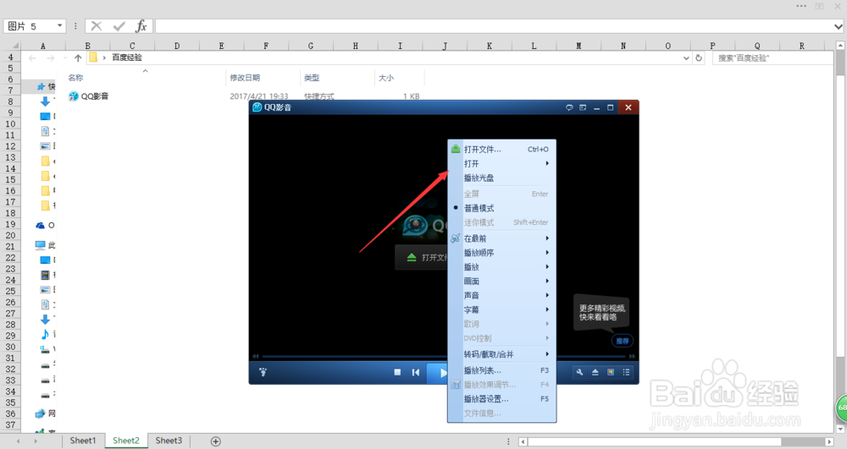Image resolution: width=847 pixels, height=449 pixels.
Task: Click the Videos film icon in Explorer sidebar
Action: pyautogui.click(x=46, y=275)
